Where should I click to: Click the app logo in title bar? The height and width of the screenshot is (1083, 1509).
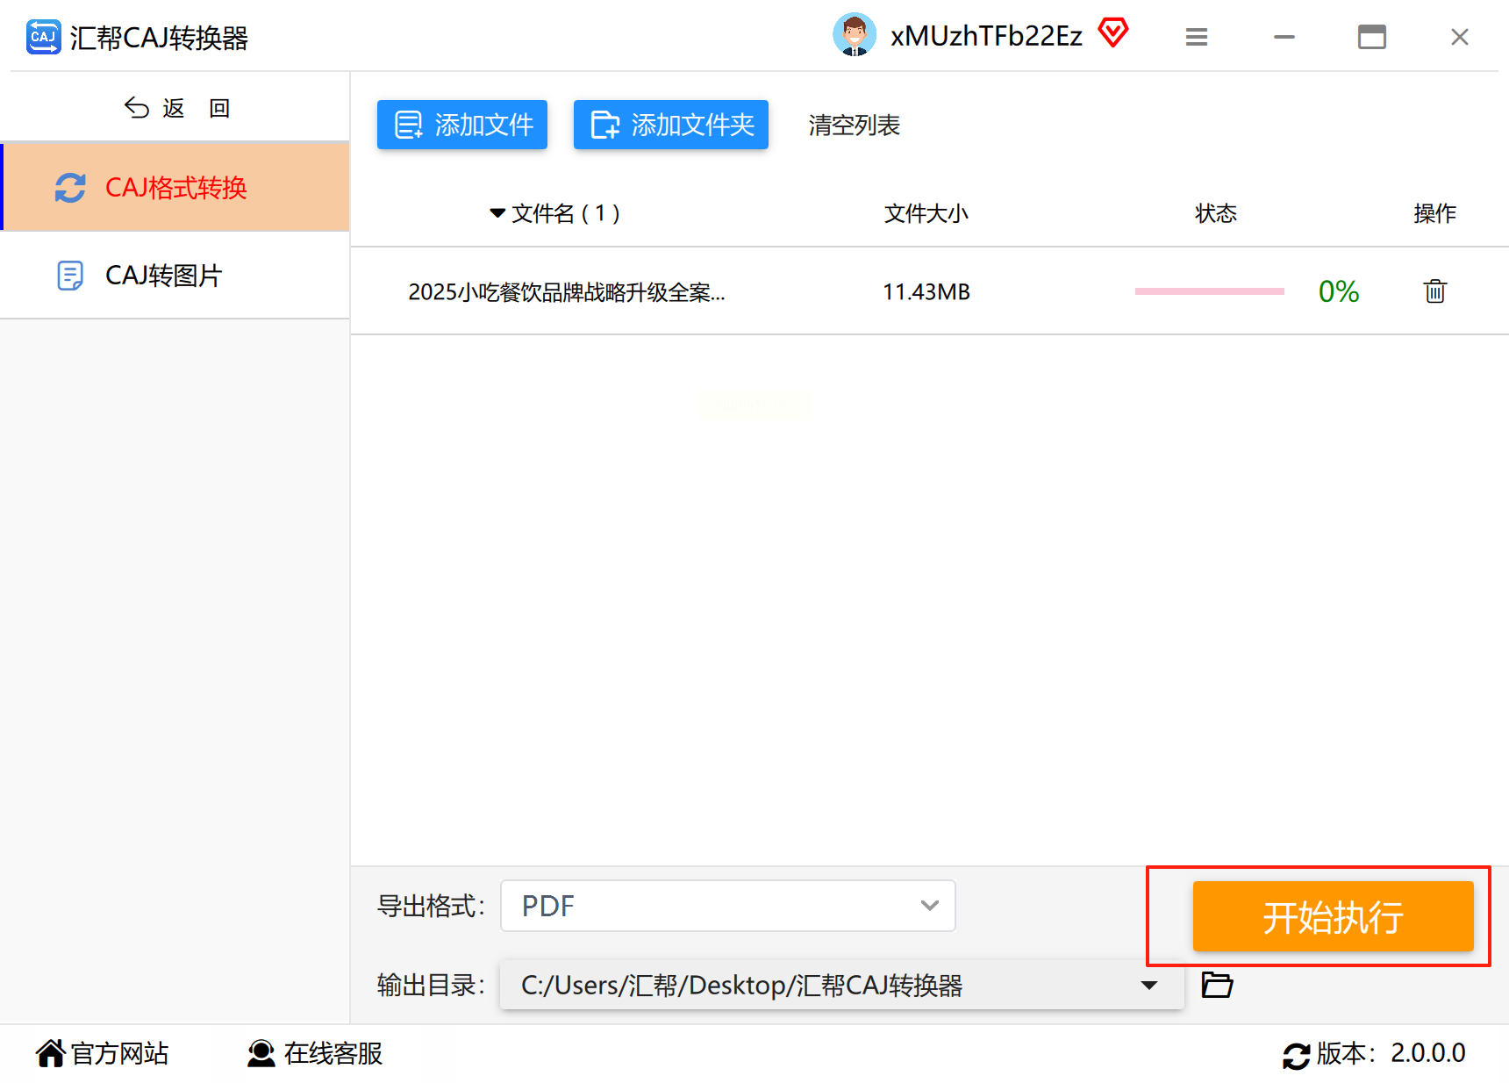[x=43, y=37]
